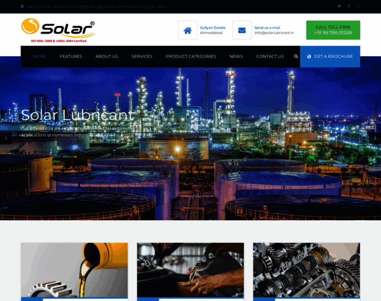Image resolution: width=381 pixels, height=301 pixels.
Task: Open the engine gears thumbnail
Action: coord(306,270)
